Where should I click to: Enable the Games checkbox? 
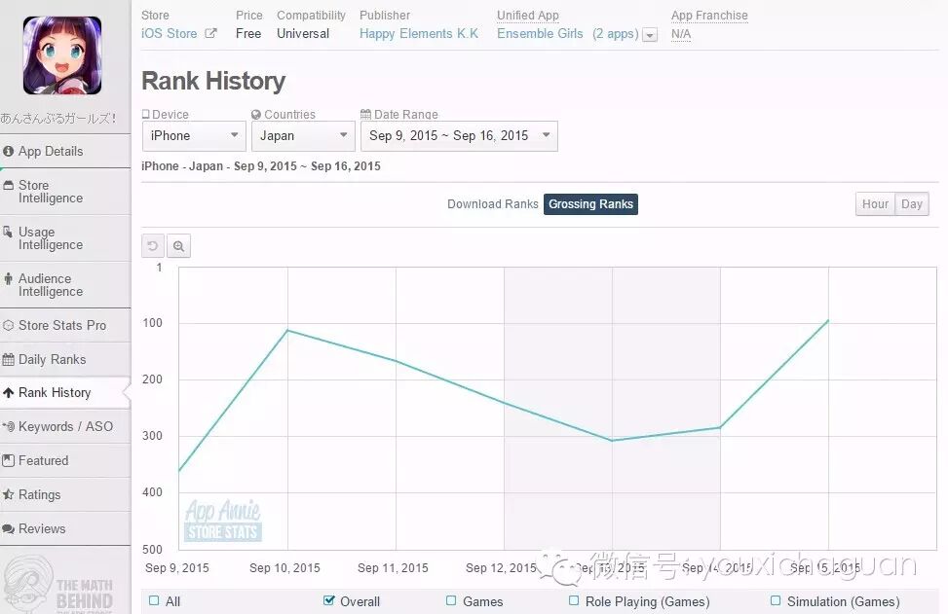click(451, 600)
